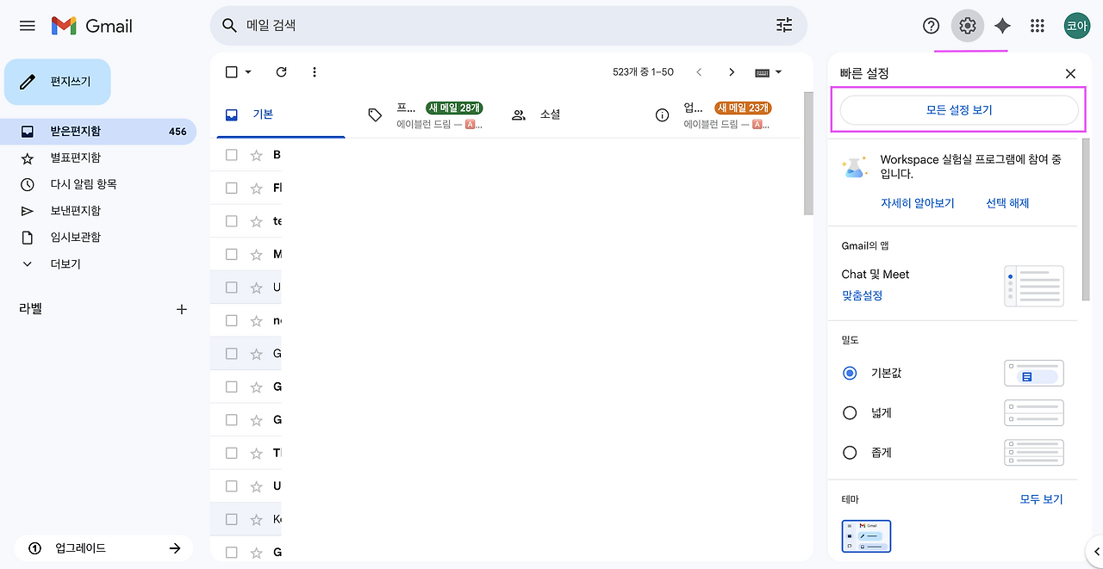
Task: Collapse sidebar using the hamburger menu icon
Action: 26,26
